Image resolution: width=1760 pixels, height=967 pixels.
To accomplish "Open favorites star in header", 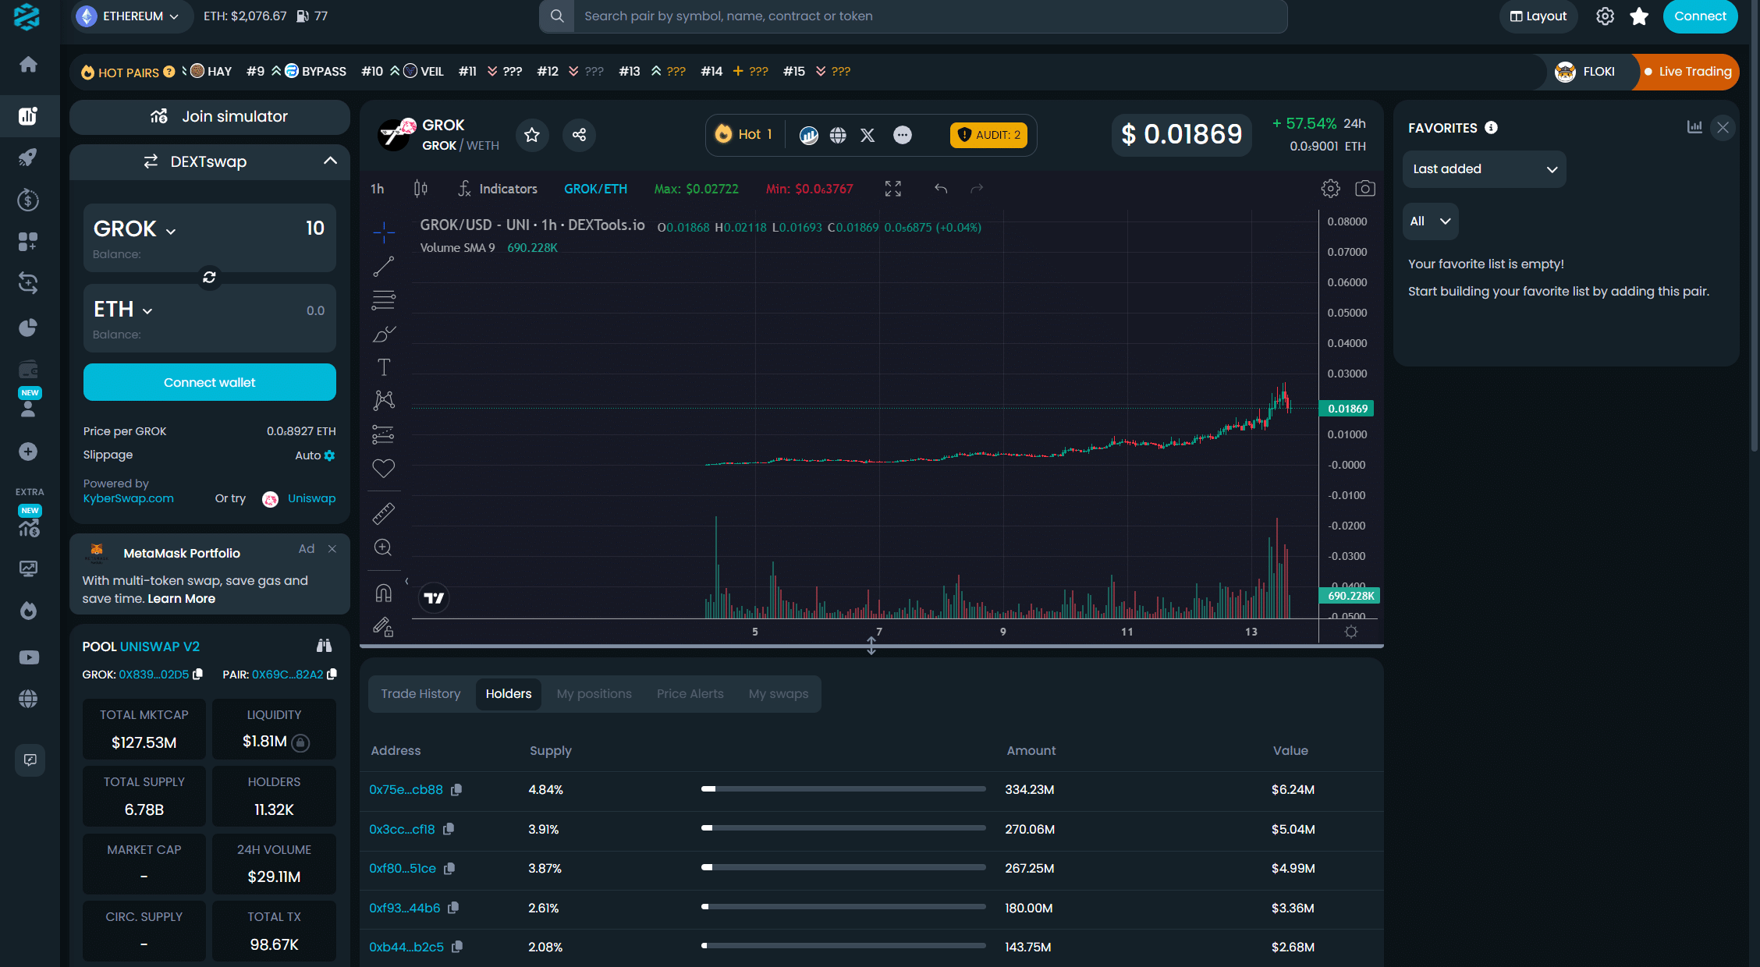I will pos(1639,16).
